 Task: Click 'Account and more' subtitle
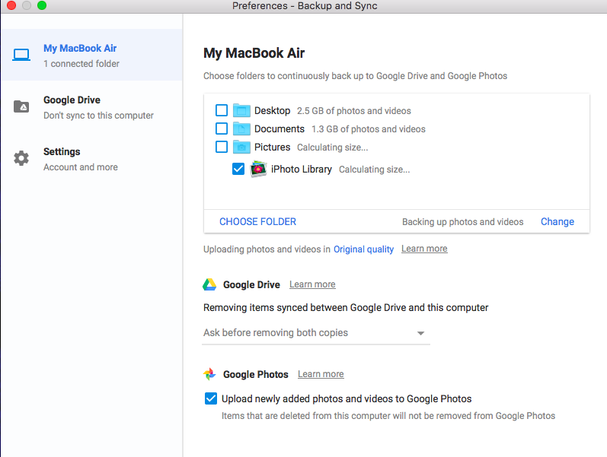[x=81, y=167]
